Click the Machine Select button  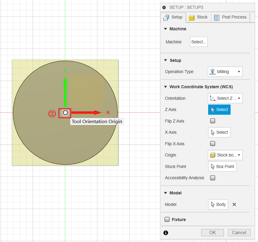click(199, 42)
